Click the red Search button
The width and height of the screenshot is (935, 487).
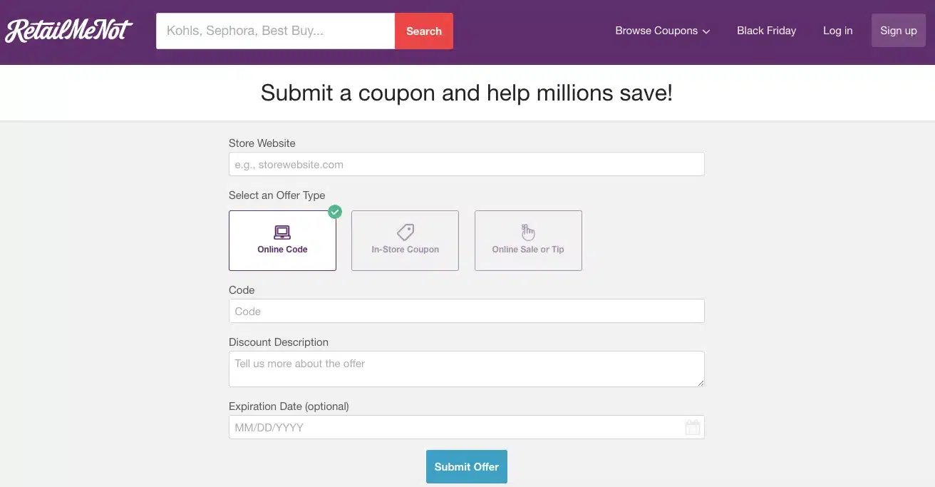424,31
